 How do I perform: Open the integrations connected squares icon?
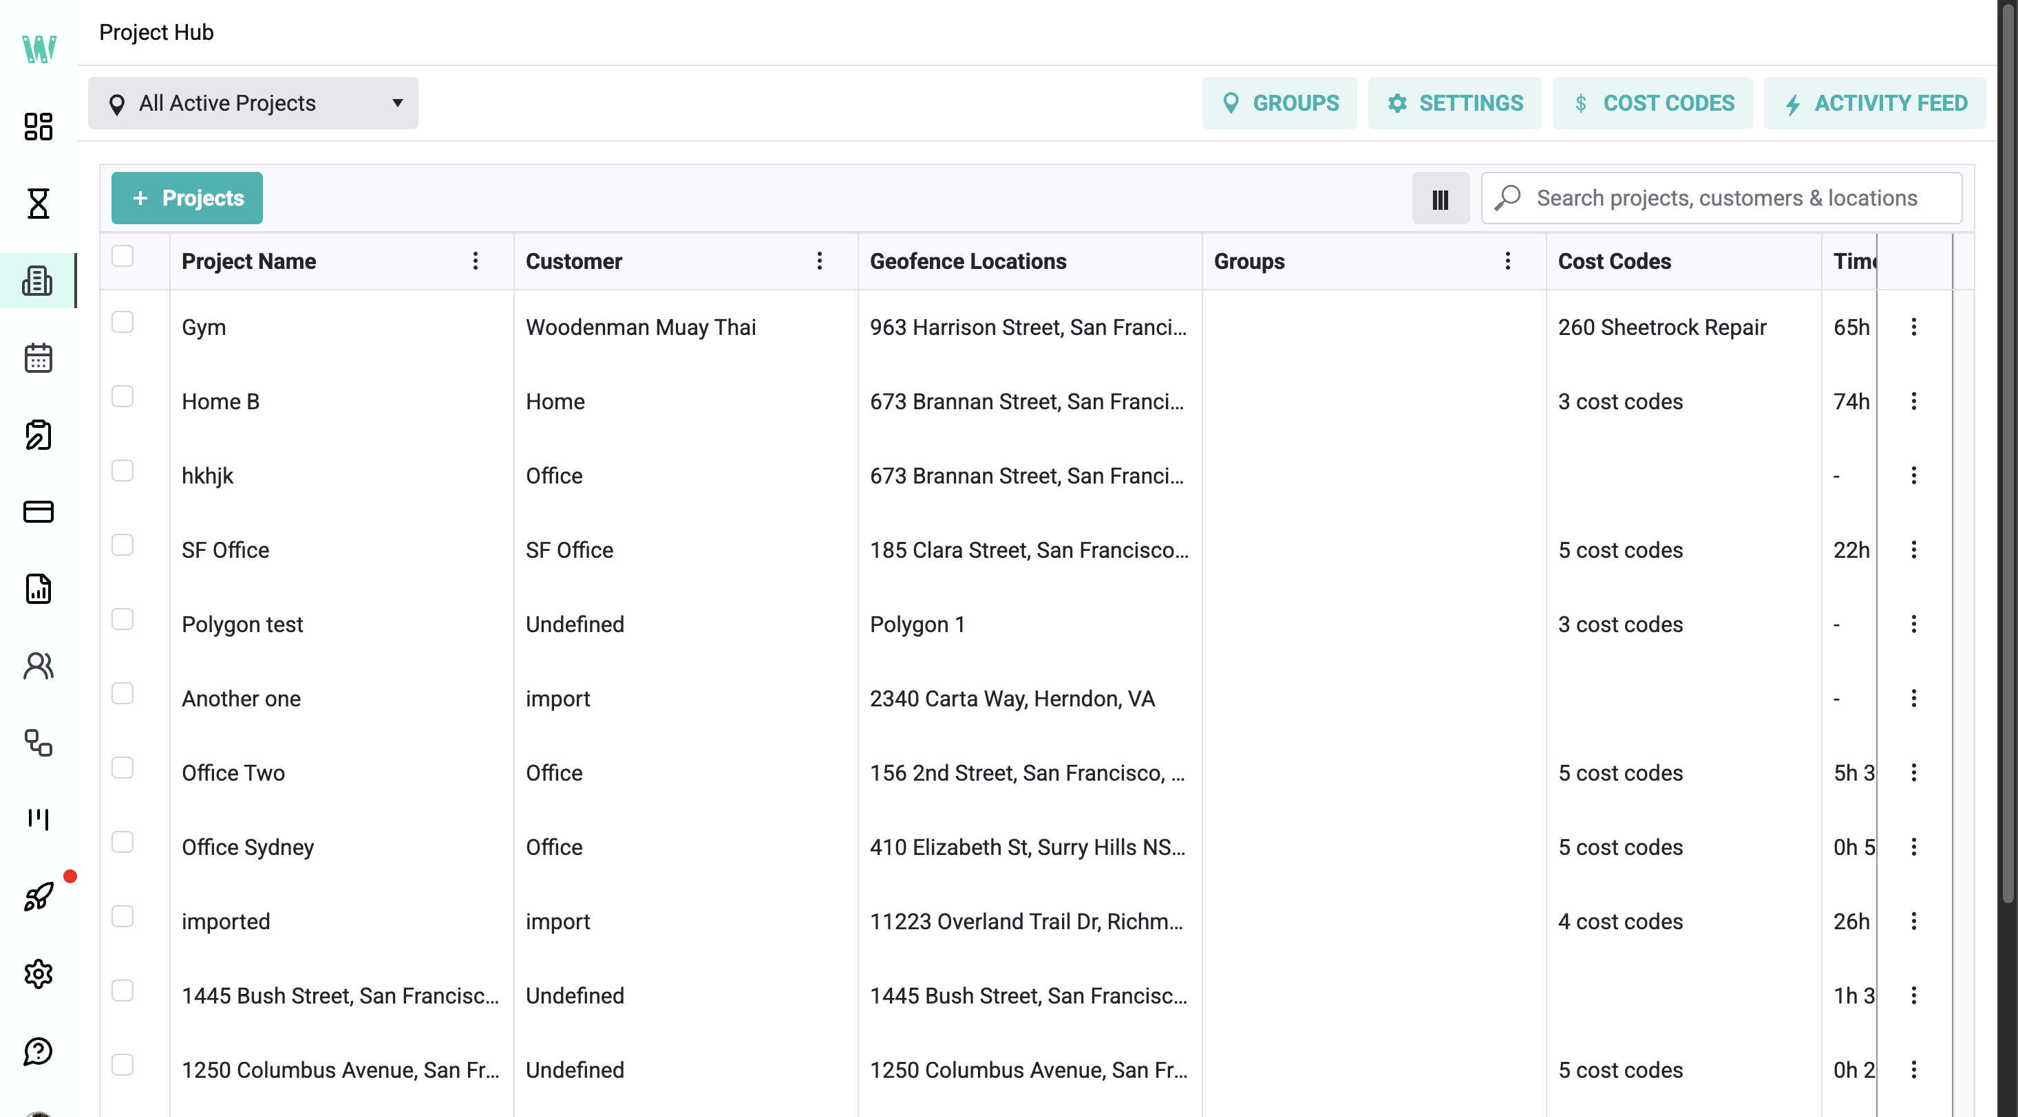click(38, 743)
